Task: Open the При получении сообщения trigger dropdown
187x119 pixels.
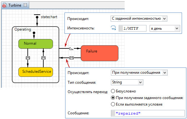Action: (x=139, y=73)
